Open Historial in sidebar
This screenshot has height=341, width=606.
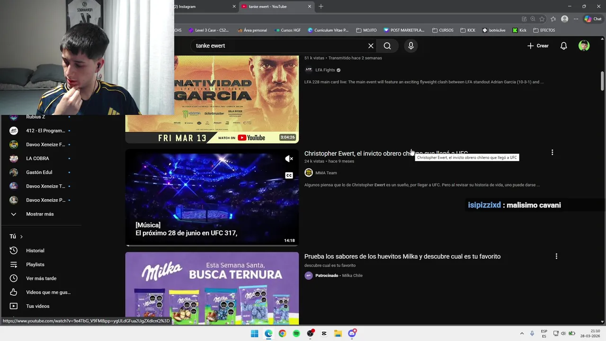(35, 251)
